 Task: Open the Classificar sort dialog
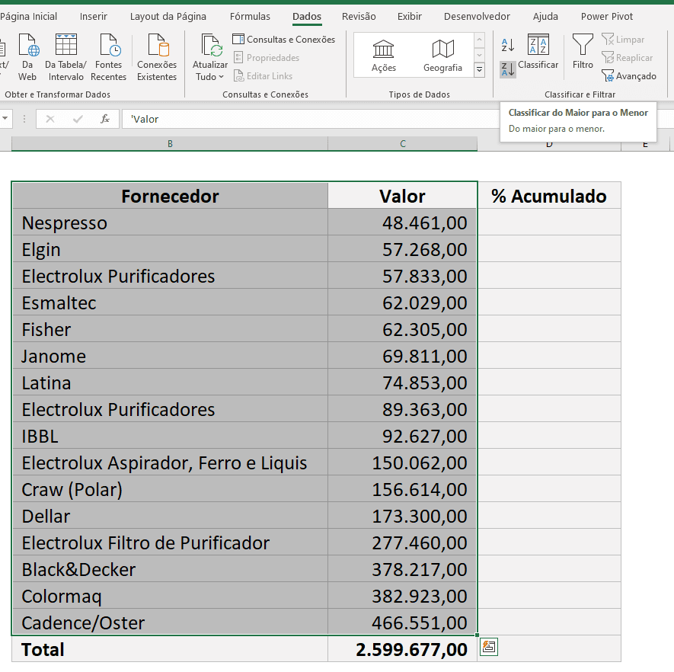538,52
